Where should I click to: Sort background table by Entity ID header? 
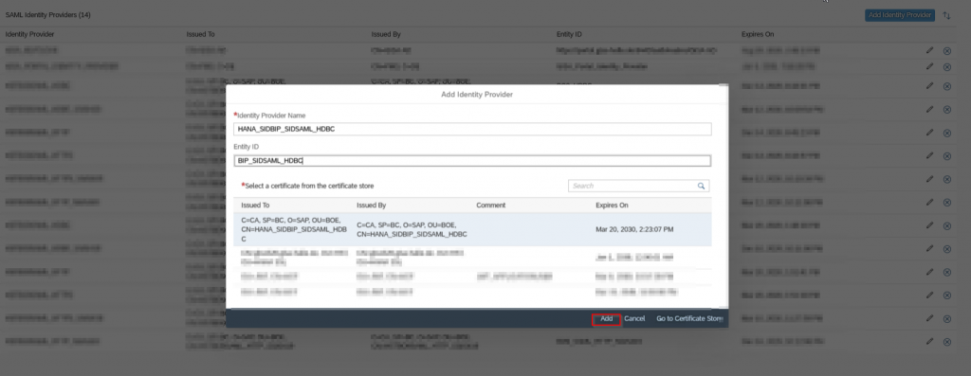(569, 34)
